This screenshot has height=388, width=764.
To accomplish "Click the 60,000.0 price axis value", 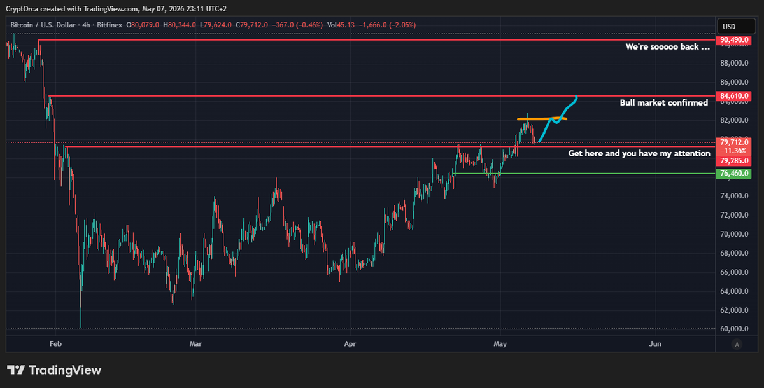I will (x=733, y=329).
